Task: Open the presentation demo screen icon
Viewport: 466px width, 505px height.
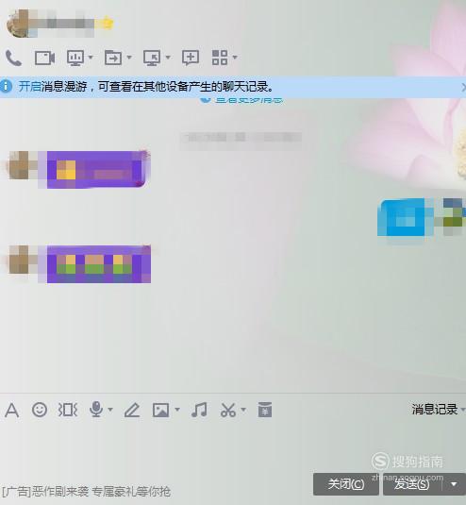Action: [x=75, y=58]
